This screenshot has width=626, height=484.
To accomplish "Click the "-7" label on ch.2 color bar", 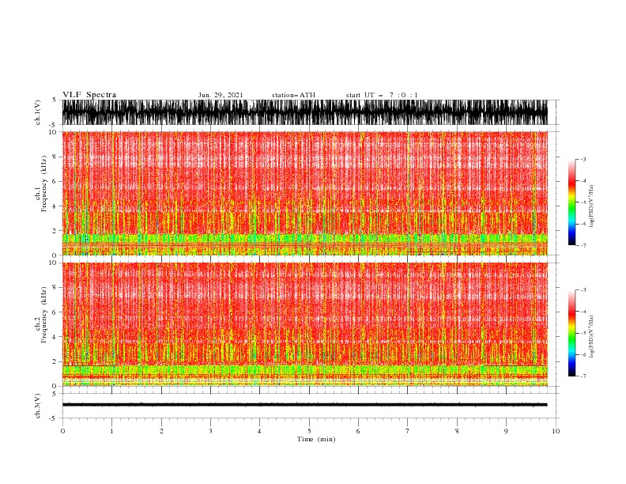I will [583, 376].
